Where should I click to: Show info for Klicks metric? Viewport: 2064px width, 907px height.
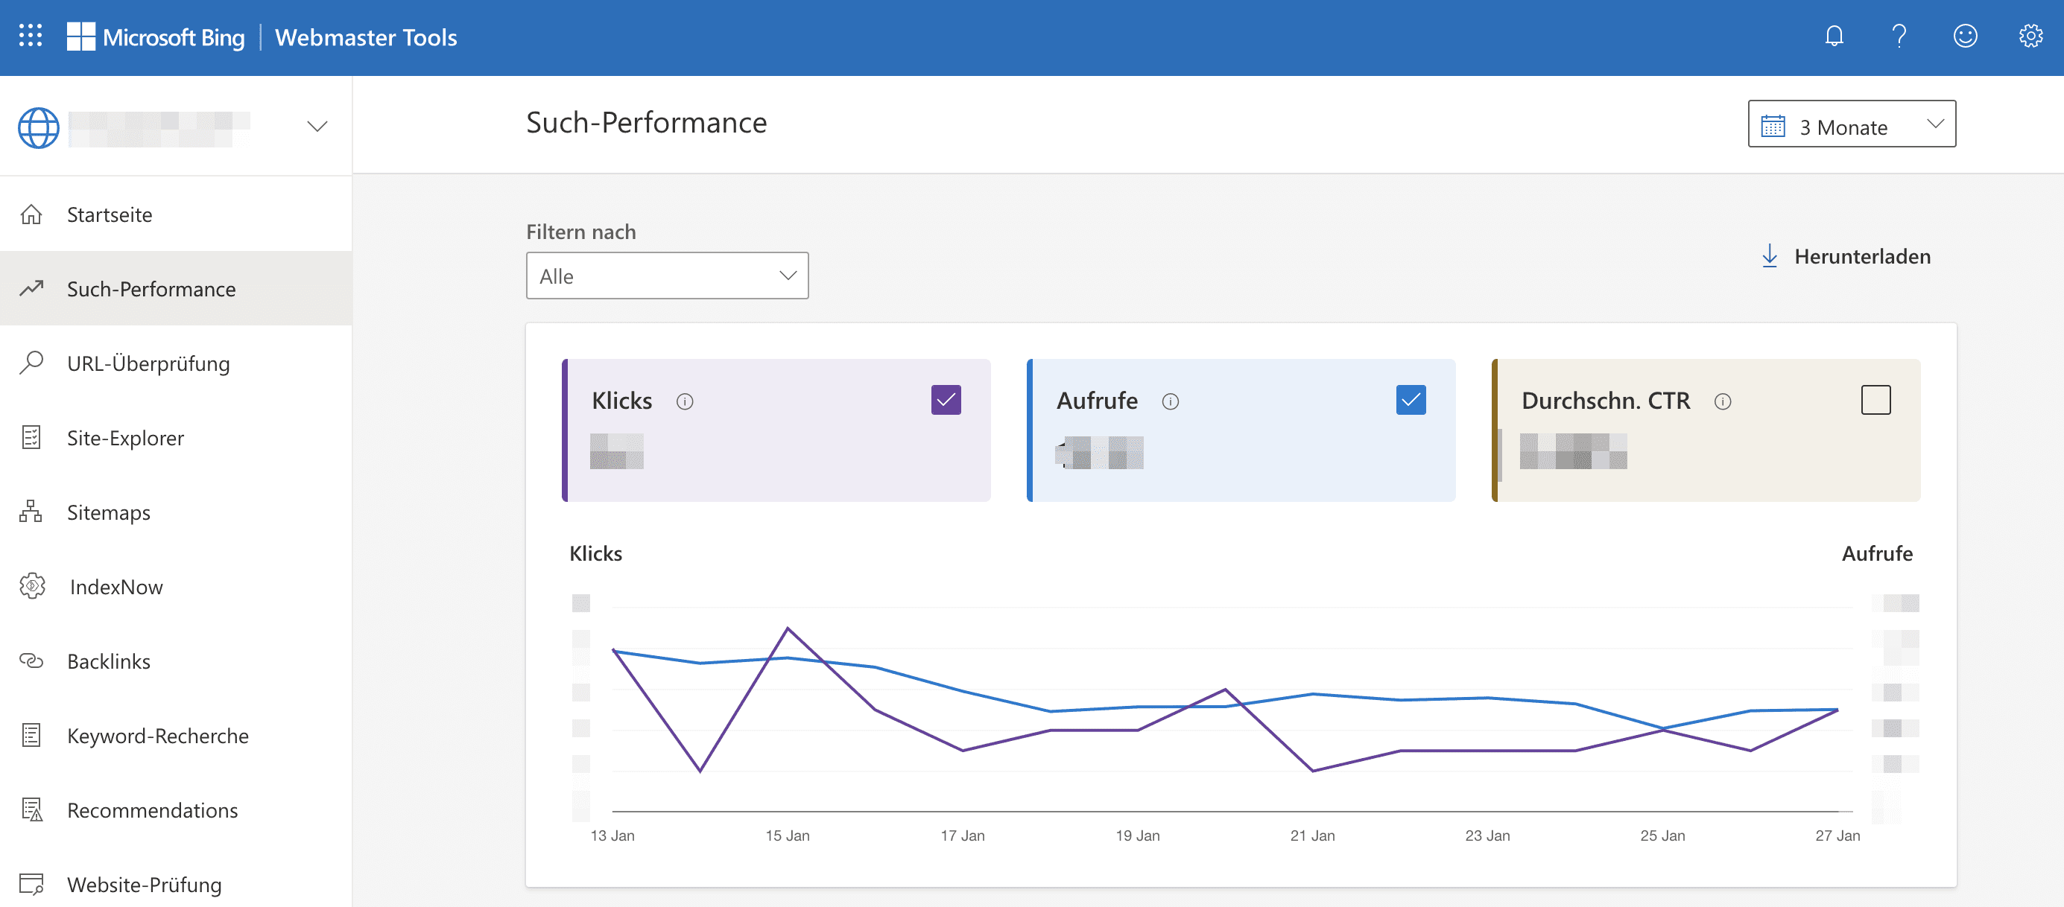coord(684,401)
